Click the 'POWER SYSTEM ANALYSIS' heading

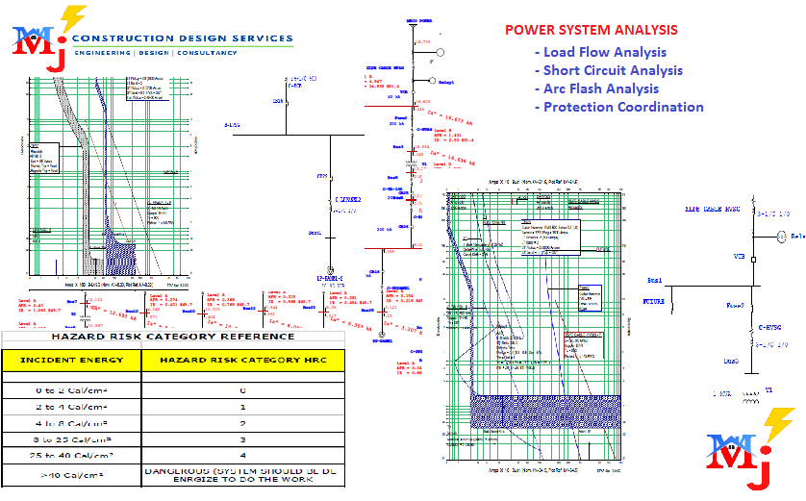click(592, 30)
